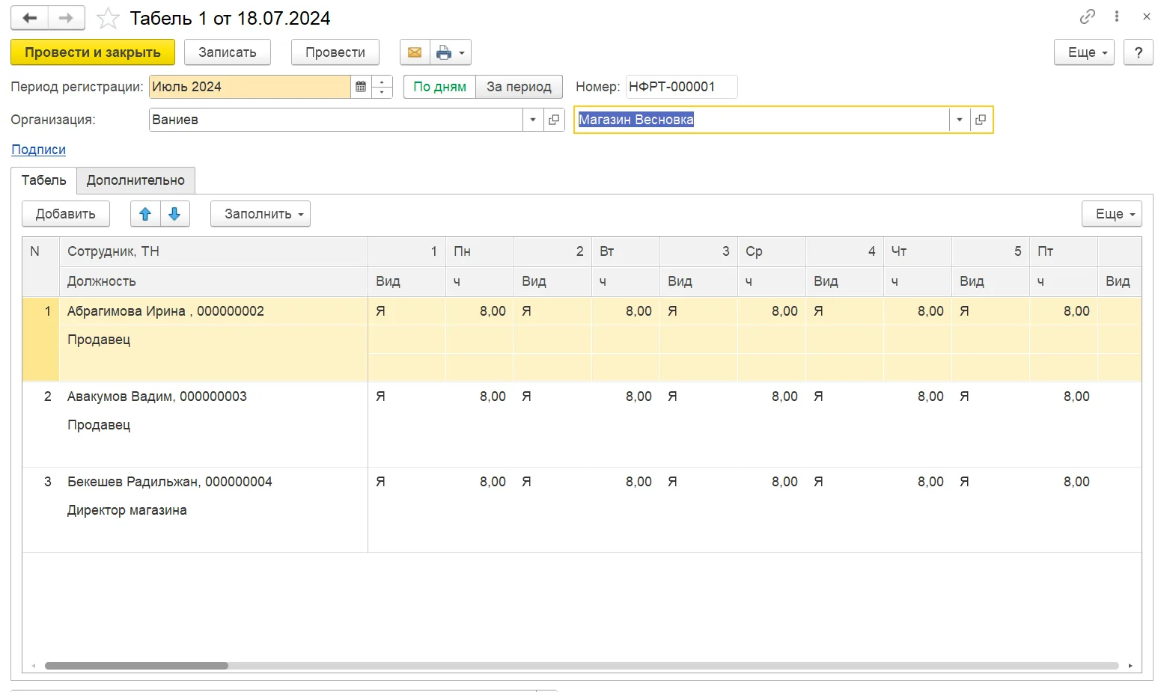The width and height of the screenshot is (1161, 692).
Task: Expand the organization Ваниев dropdown
Action: (533, 120)
